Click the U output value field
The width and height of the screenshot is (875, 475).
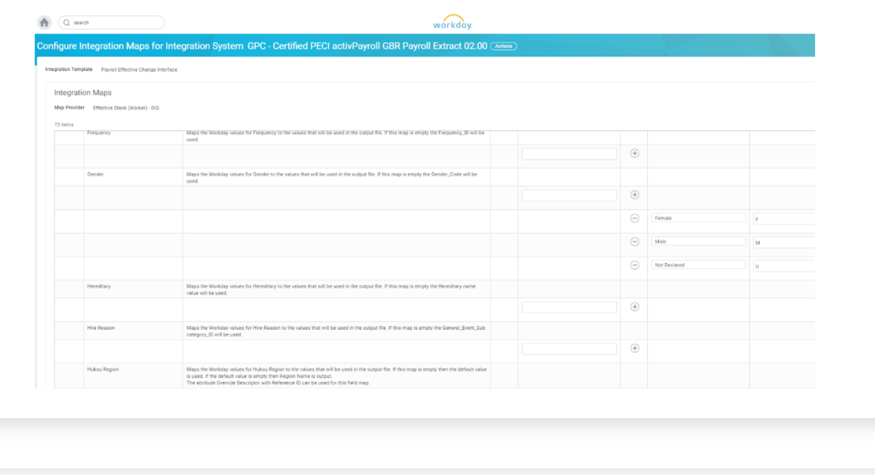(784, 265)
